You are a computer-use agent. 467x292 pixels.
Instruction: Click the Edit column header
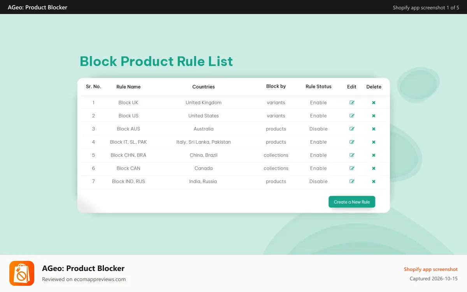[x=352, y=87]
